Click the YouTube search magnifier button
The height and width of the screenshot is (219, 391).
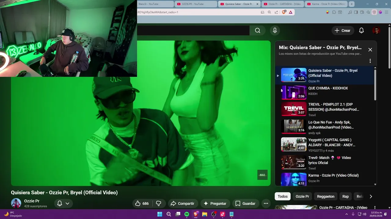258,30
